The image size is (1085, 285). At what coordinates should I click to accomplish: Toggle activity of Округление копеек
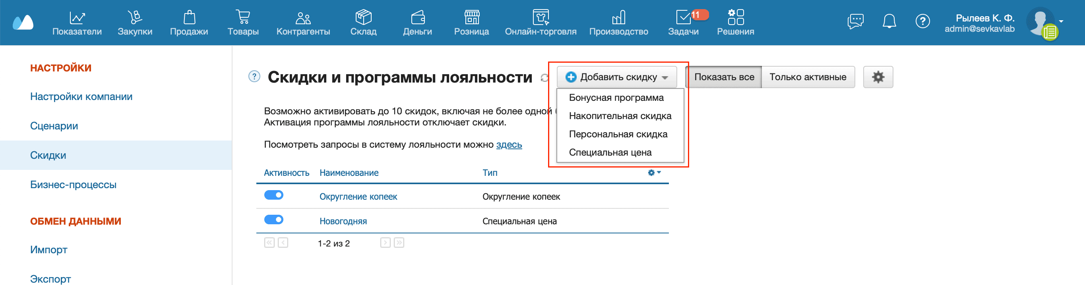[x=274, y=195]
